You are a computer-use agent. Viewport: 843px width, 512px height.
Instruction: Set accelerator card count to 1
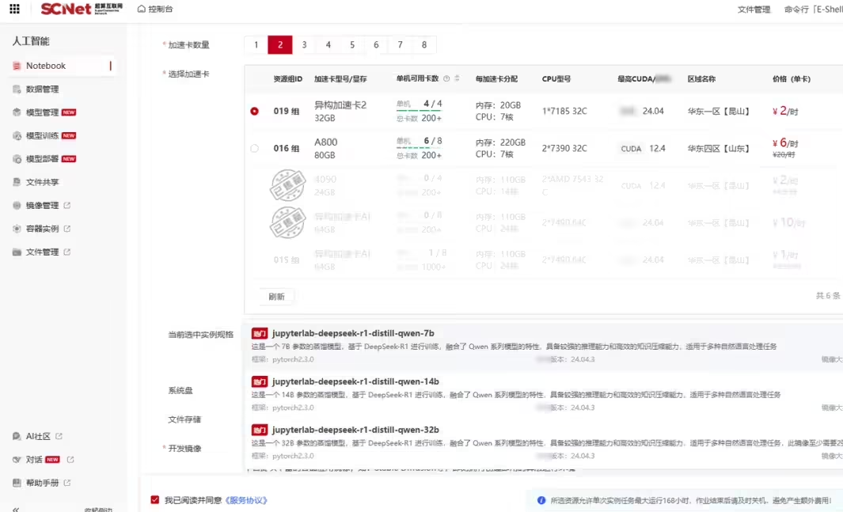(x=256, y=44)
